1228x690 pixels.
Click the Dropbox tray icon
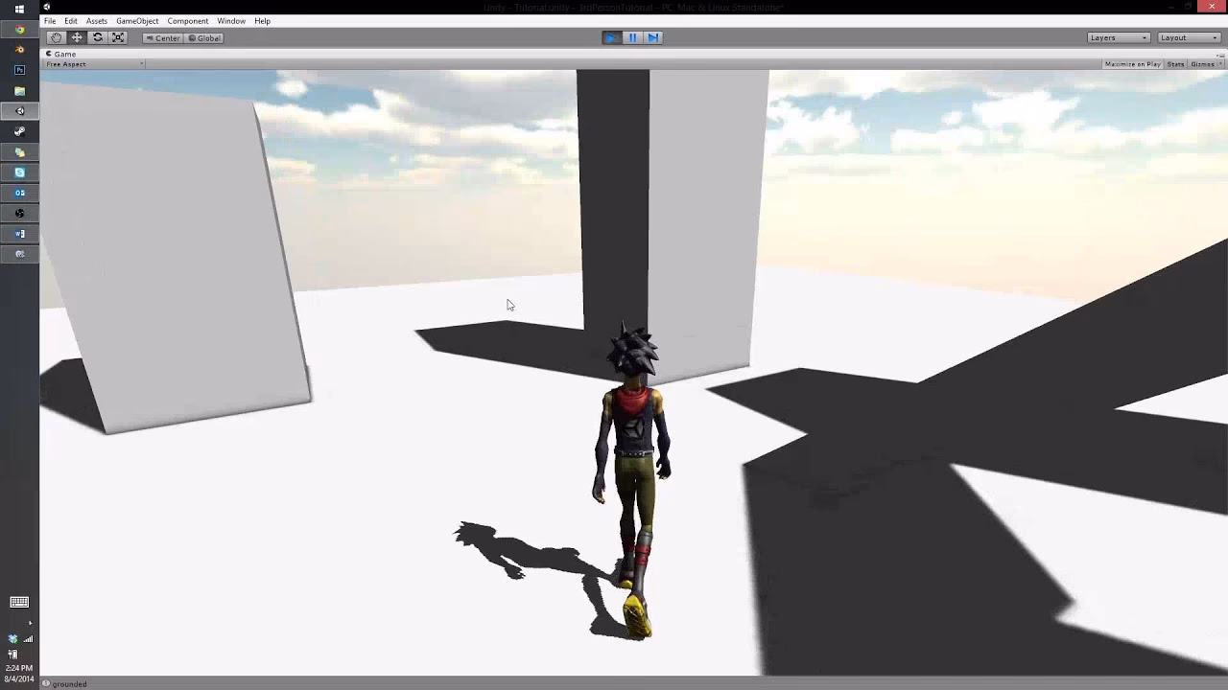(12, 639)
